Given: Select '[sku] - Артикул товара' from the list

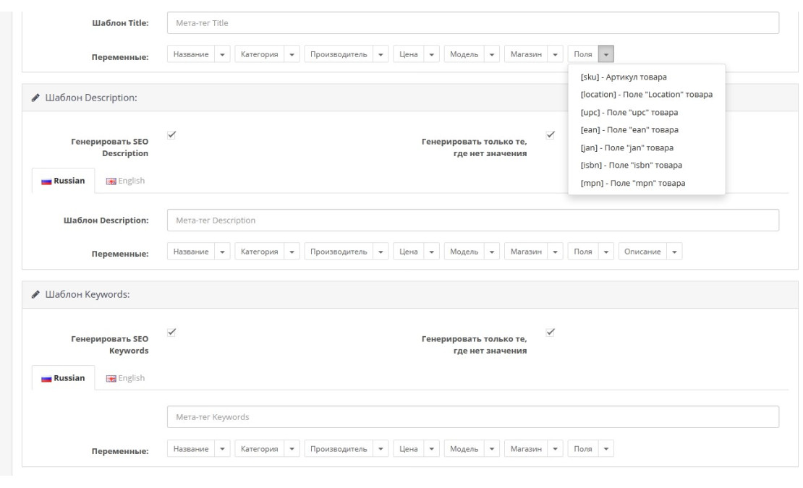Looking at the screenshot, I should 624,77.
